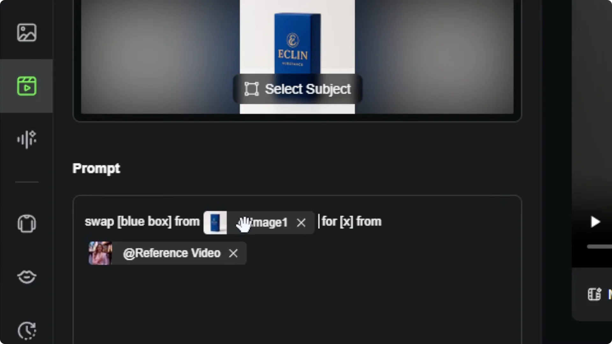Click the video progress slider
The width and height of the screenshot is (612, 344).
[x=599, y=247]
